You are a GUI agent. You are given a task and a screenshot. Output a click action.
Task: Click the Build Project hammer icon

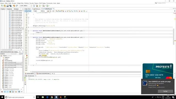(x=34, y=6)
